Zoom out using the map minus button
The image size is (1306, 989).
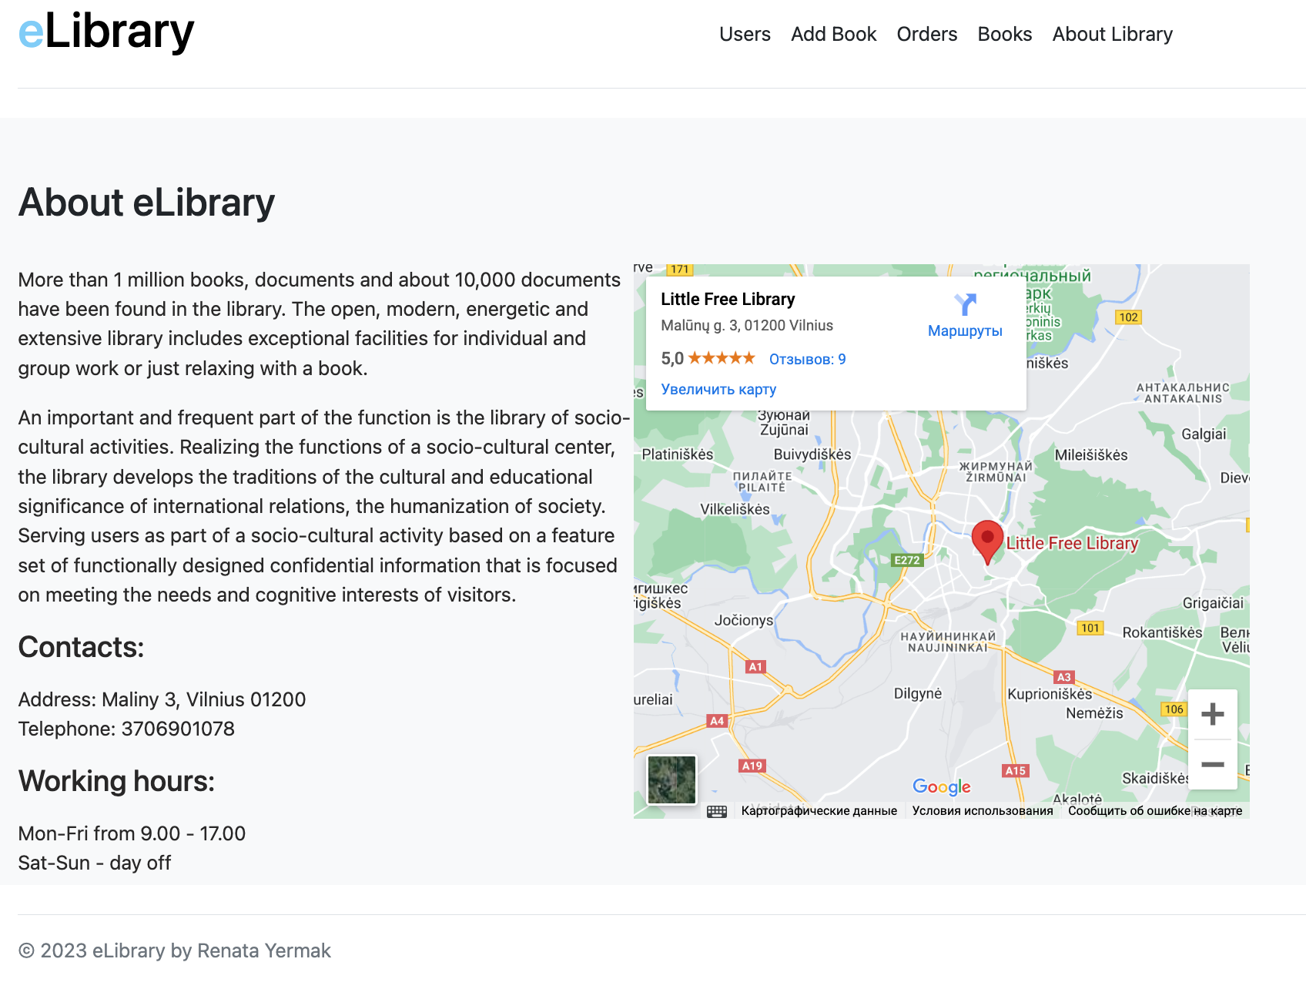coord(1211,763)
